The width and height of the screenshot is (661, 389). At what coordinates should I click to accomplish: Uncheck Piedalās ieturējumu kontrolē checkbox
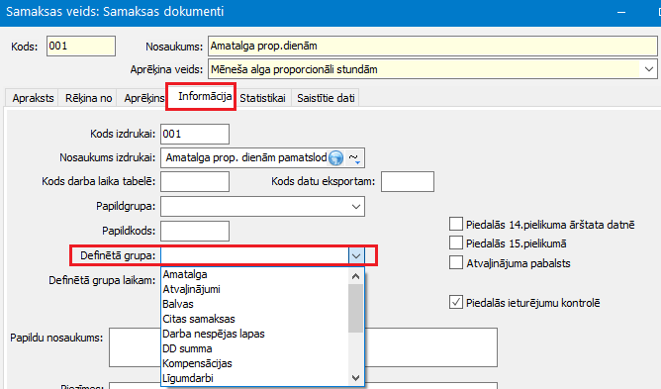[456, 302]
